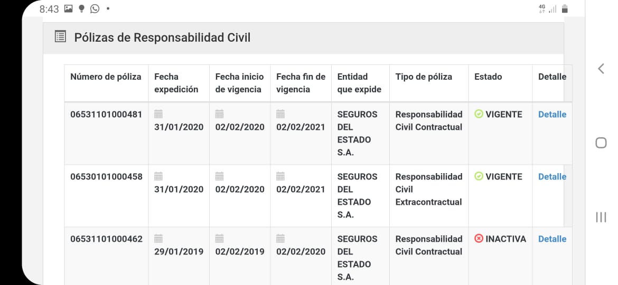Screen dimensions: 618x285
Task: Click green VIGENTE icon for policy 06530101000458
Action: 479,176
